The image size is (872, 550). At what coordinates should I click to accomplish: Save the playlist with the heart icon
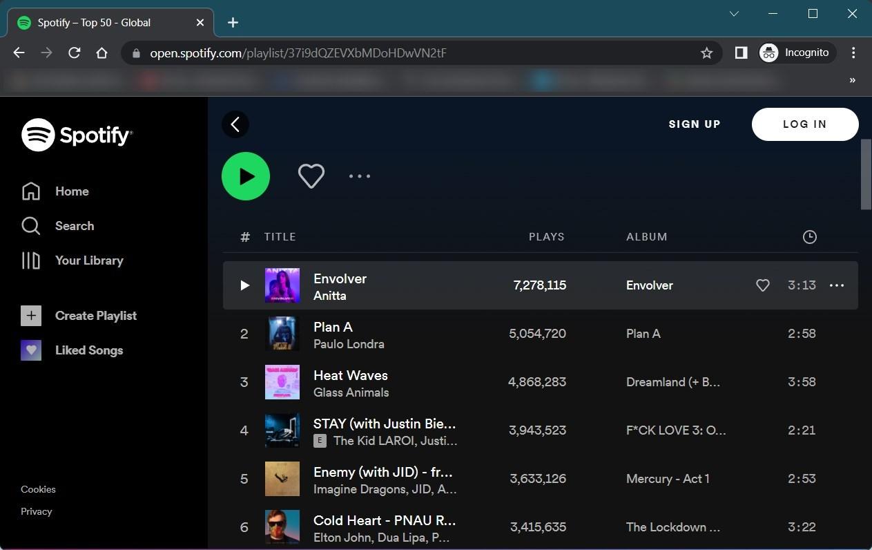pos(311,176)
